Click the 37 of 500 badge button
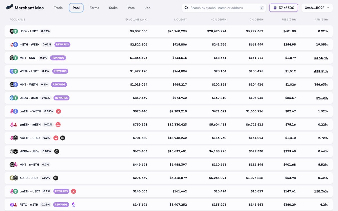This screenshot has height=211, width=338. point(284,8)
